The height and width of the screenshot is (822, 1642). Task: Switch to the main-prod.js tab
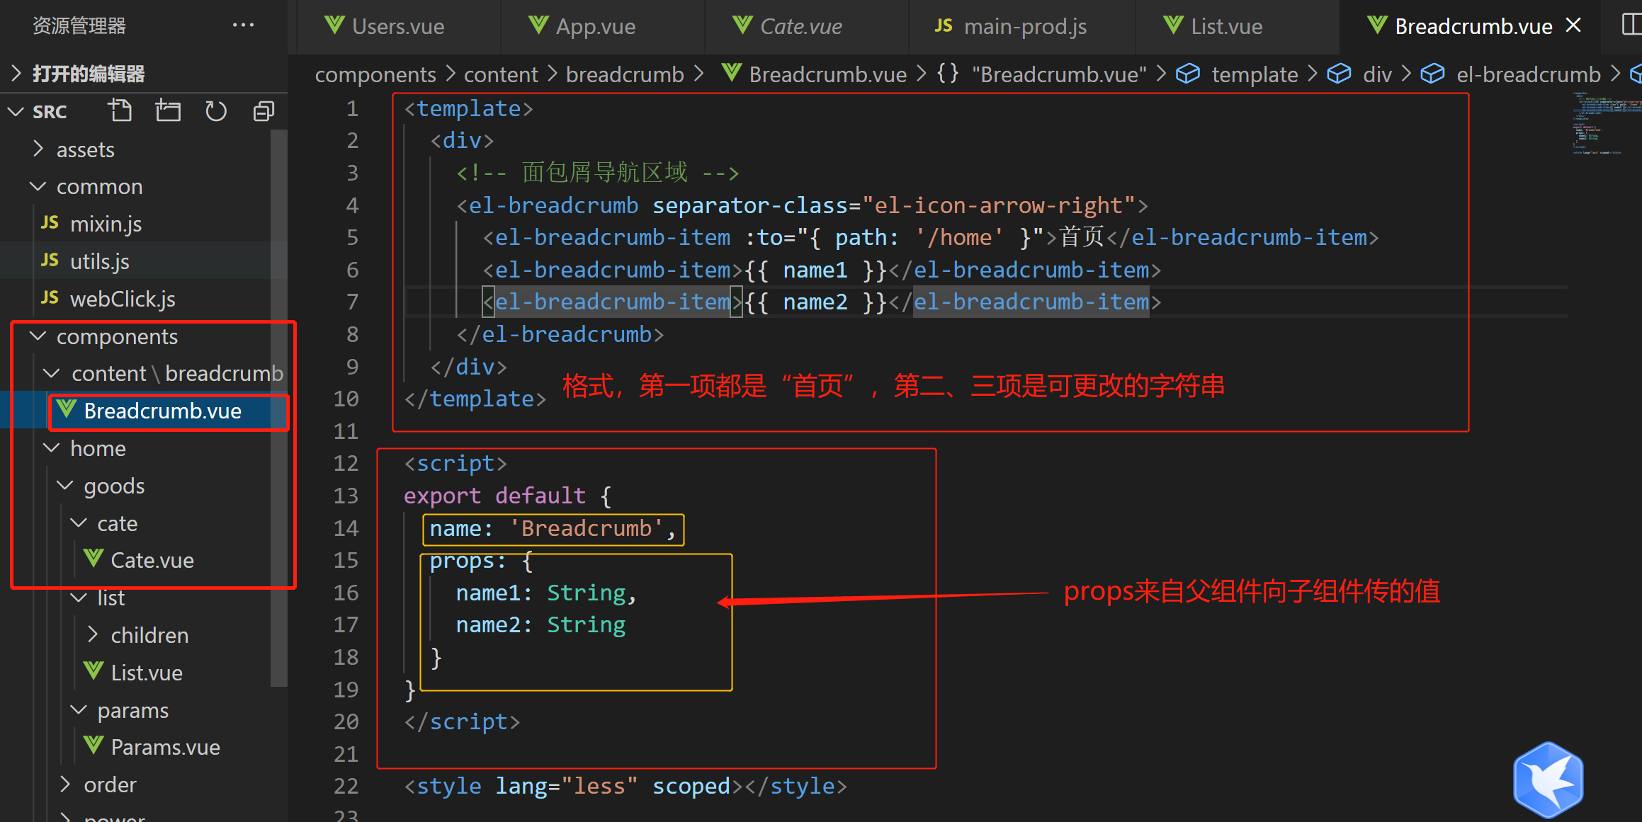[x=1022, y=26]
